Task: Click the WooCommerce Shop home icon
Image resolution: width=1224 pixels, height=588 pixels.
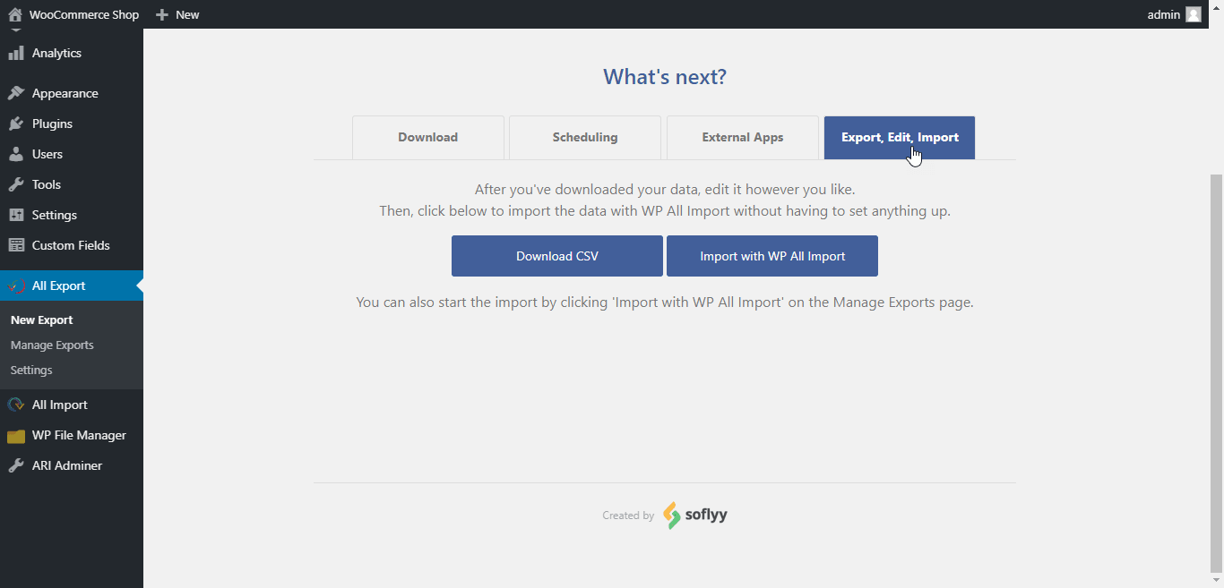Action: click(15, 14)
